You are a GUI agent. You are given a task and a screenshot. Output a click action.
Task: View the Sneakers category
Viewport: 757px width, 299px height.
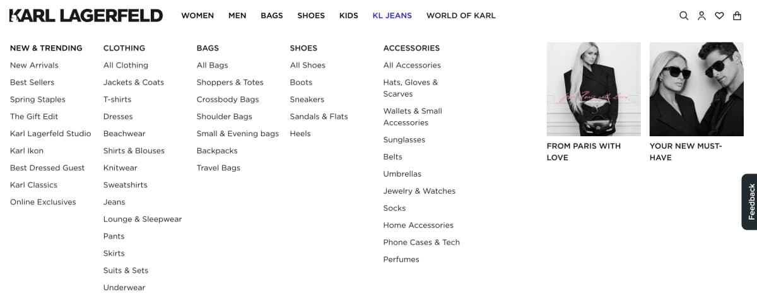[307, 99]
